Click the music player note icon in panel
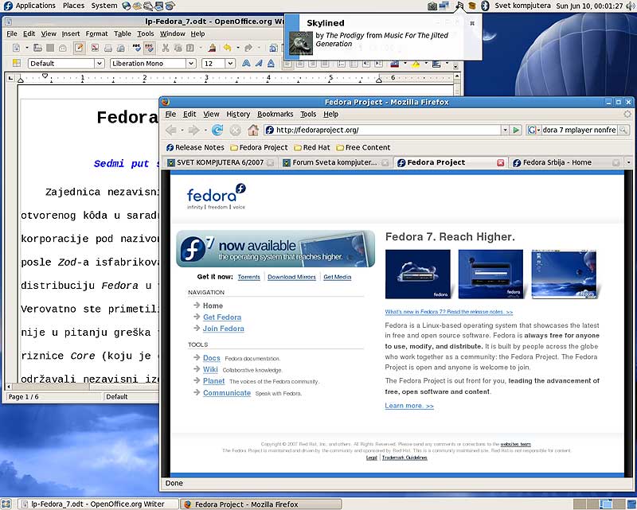637x510 pixels. [459, 6]
